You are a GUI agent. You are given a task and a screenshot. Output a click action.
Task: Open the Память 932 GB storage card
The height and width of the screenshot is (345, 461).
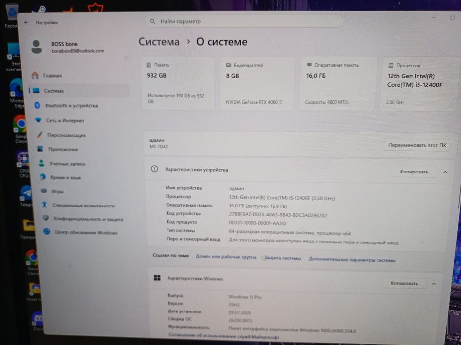178,84
